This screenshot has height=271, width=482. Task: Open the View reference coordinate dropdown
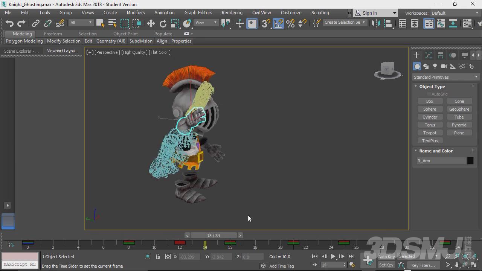[206, 23]
